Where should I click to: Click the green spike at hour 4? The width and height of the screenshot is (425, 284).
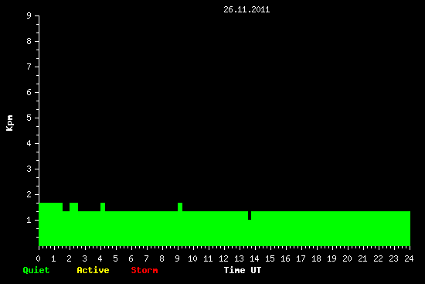103,207
